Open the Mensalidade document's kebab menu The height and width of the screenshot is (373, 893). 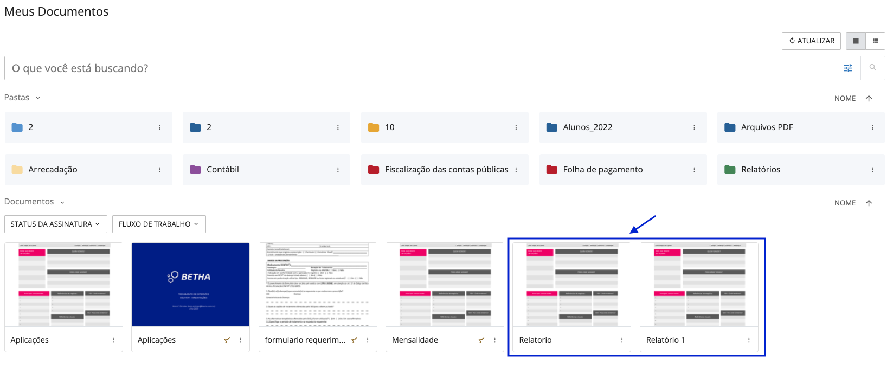click(x=494, y=340)
